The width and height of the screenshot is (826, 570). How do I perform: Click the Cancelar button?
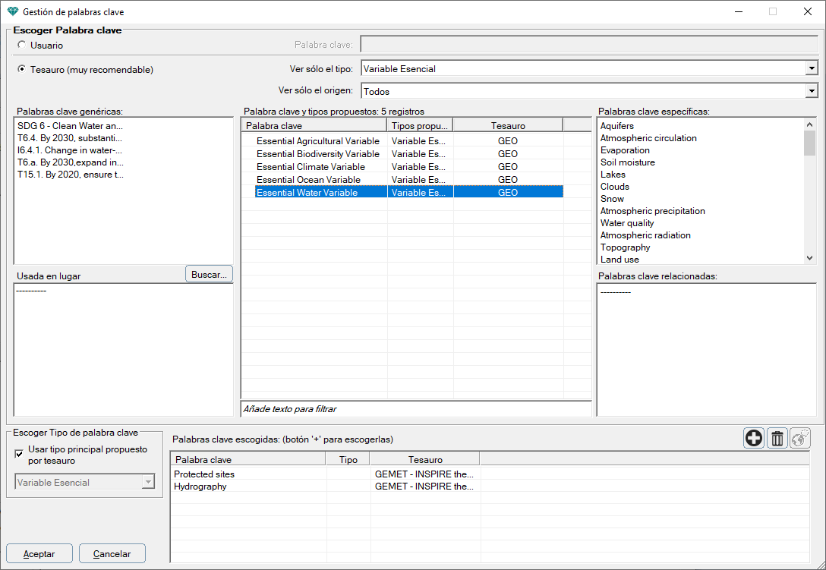tap(112, 554)
